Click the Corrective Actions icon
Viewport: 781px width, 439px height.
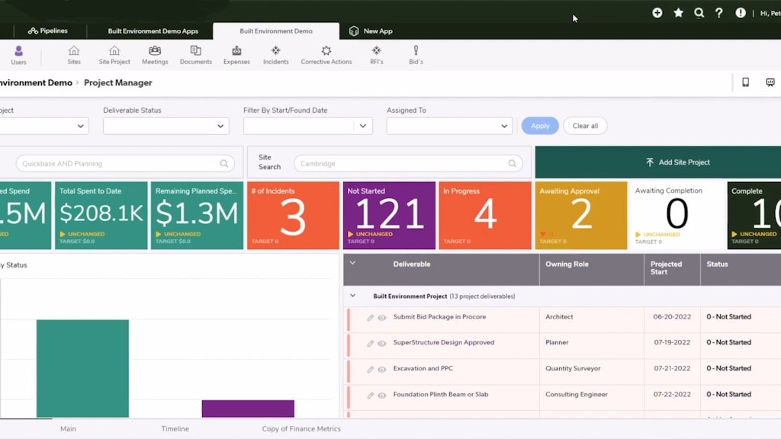click(x=326, y=53)
